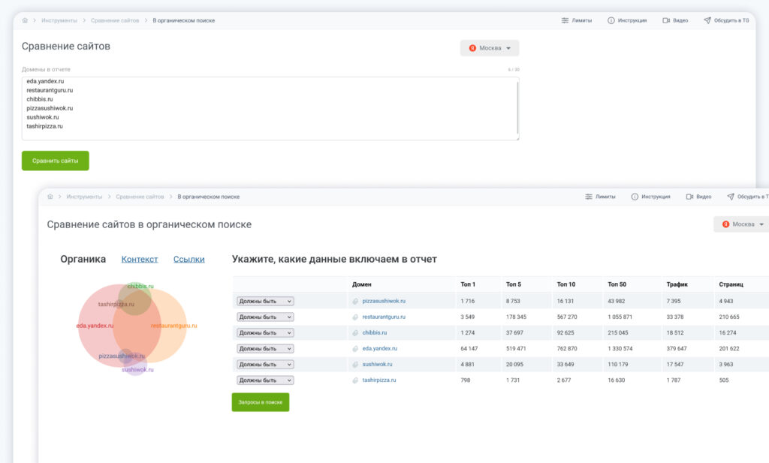Open Инструкция in the front window header
The height and width of the screenshot is (463, 769).
(650, 197)
